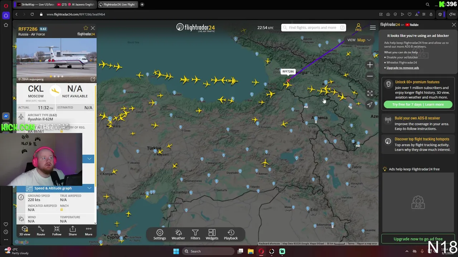
Task: Open Opera sidebar heart icon
Action: [6, 224]
